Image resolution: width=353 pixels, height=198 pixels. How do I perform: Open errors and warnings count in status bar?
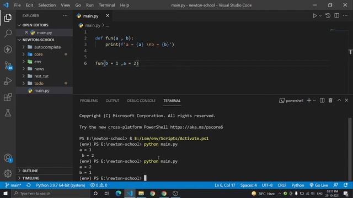pos(99,185)
